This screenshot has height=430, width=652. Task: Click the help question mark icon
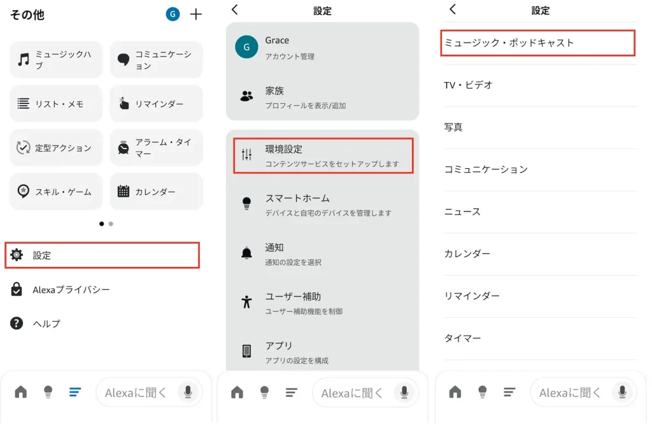click(17, 323)
